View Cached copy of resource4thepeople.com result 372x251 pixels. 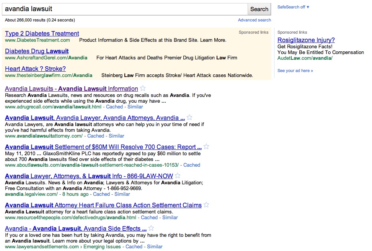(x=149, y=218)
